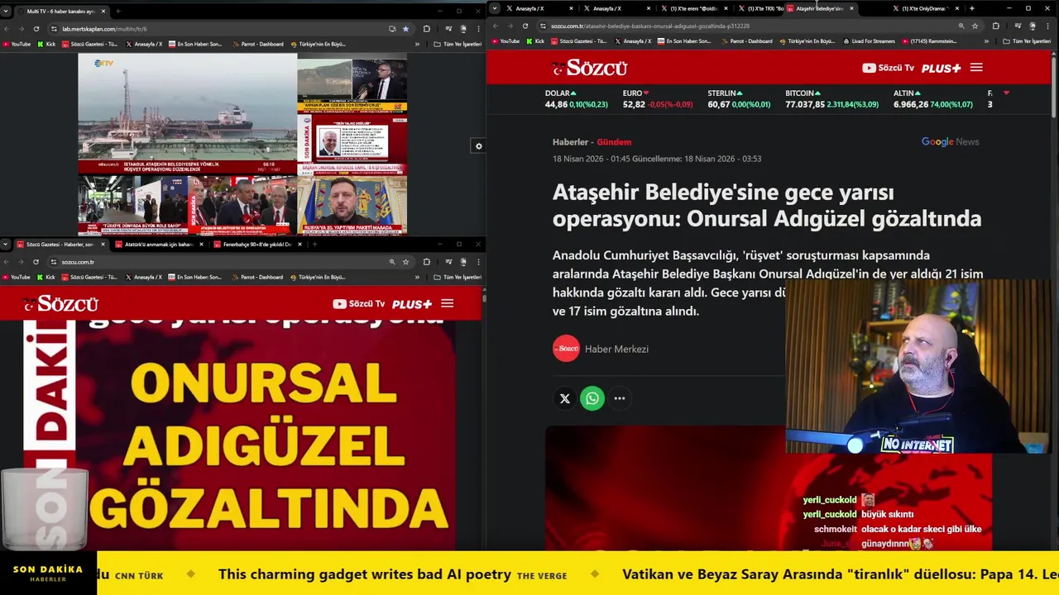Toggle bookmark star in article window
Image resolution: width=1059 pixels, height=595 pixels.
tap(975, 26)
